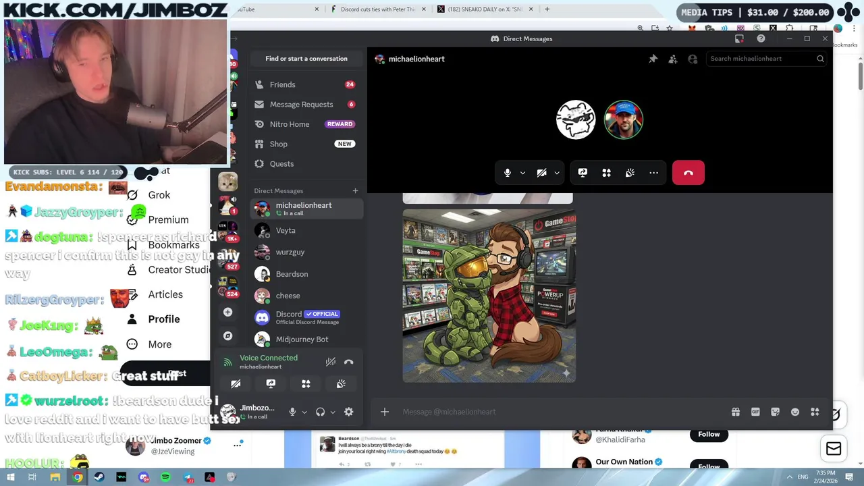The height and width of the screenshot is (486, 864).
Task: Add a server in Discord sidebar
Action: pyautogui.click(x=227, y=312)
